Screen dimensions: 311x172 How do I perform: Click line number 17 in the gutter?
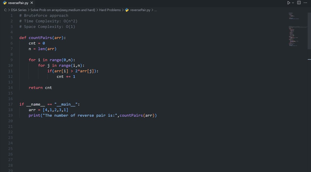coord(10,104)
